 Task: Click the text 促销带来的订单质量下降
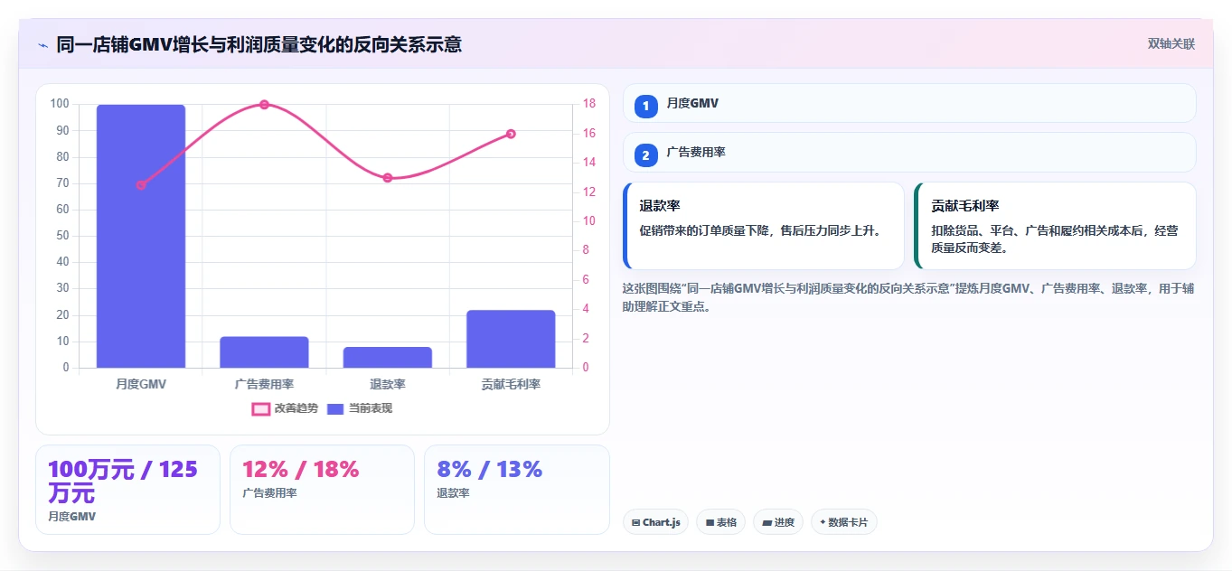(708, 231)
